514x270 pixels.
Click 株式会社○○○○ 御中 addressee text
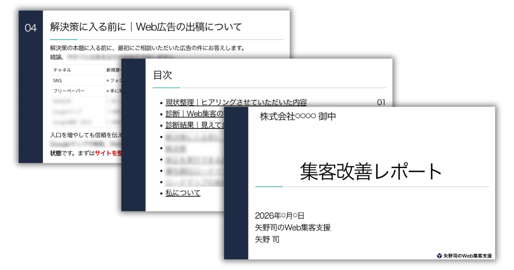298,117
